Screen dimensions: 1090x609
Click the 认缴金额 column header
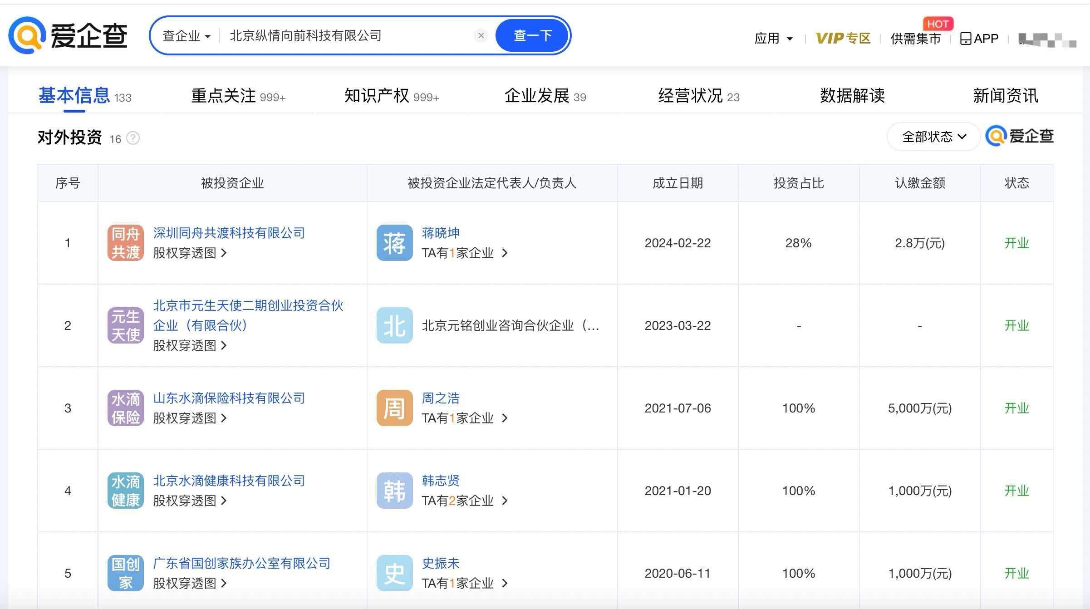pyautogui.click(x=920, y=183)
